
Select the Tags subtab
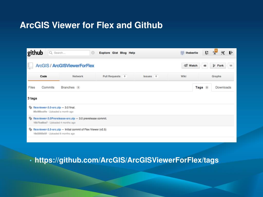click(202, 87)
